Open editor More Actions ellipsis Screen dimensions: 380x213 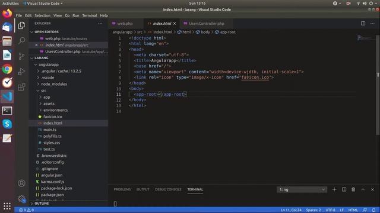coord(372,24)
